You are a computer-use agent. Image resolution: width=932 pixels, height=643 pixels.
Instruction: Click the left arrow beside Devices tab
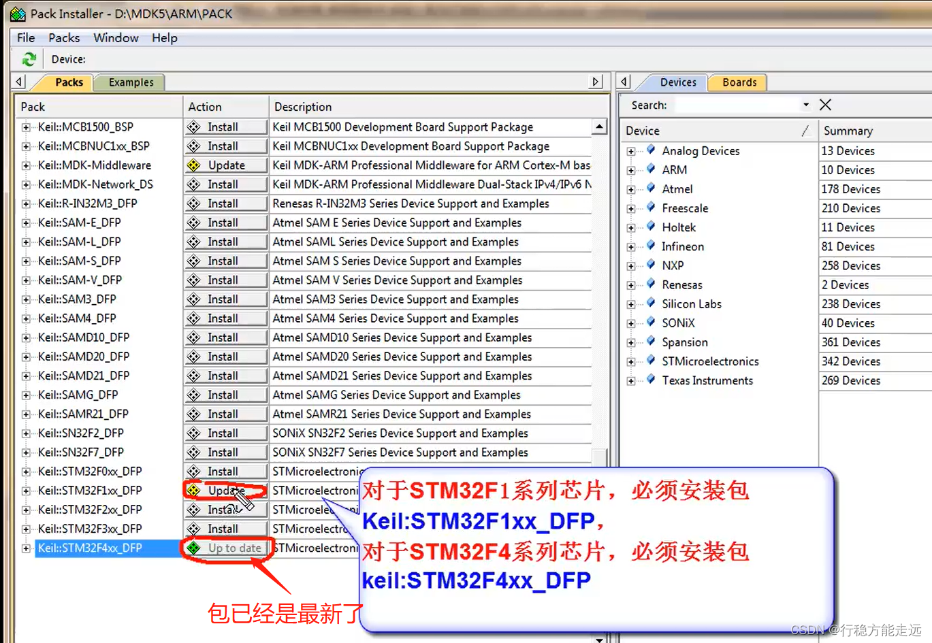pyautogui.click(x=624, y=82)
